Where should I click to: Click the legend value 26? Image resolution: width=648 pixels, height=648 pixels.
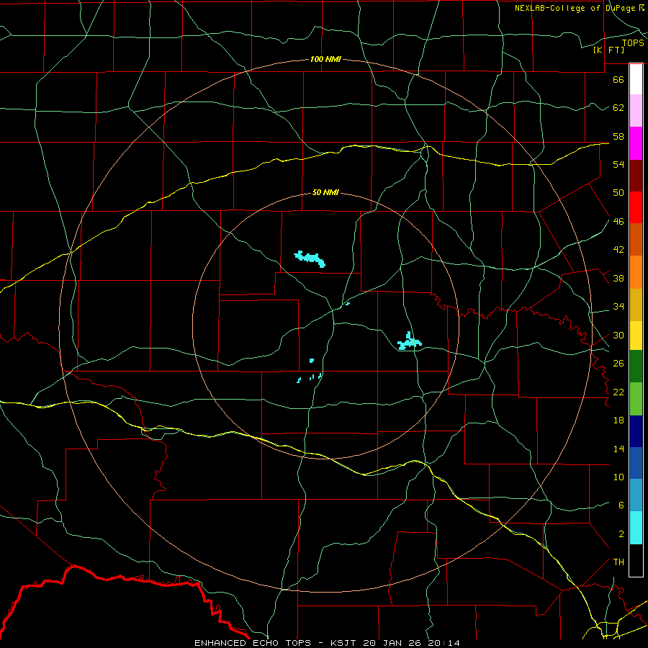coord(618,364)
